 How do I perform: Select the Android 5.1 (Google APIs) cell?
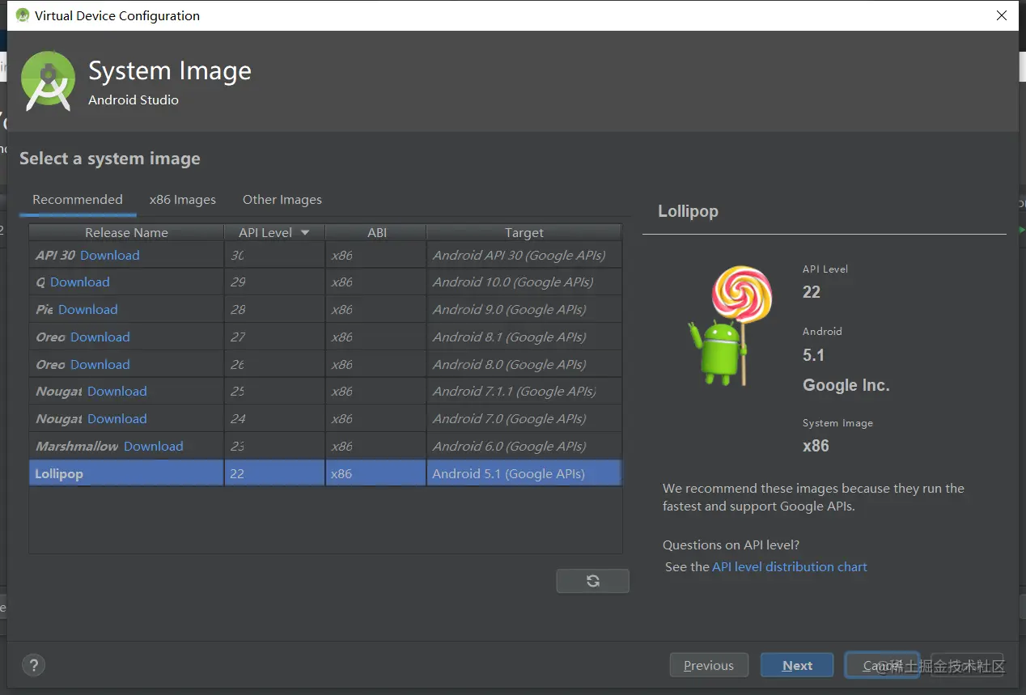pyautogui.click(x=524, y=473)
